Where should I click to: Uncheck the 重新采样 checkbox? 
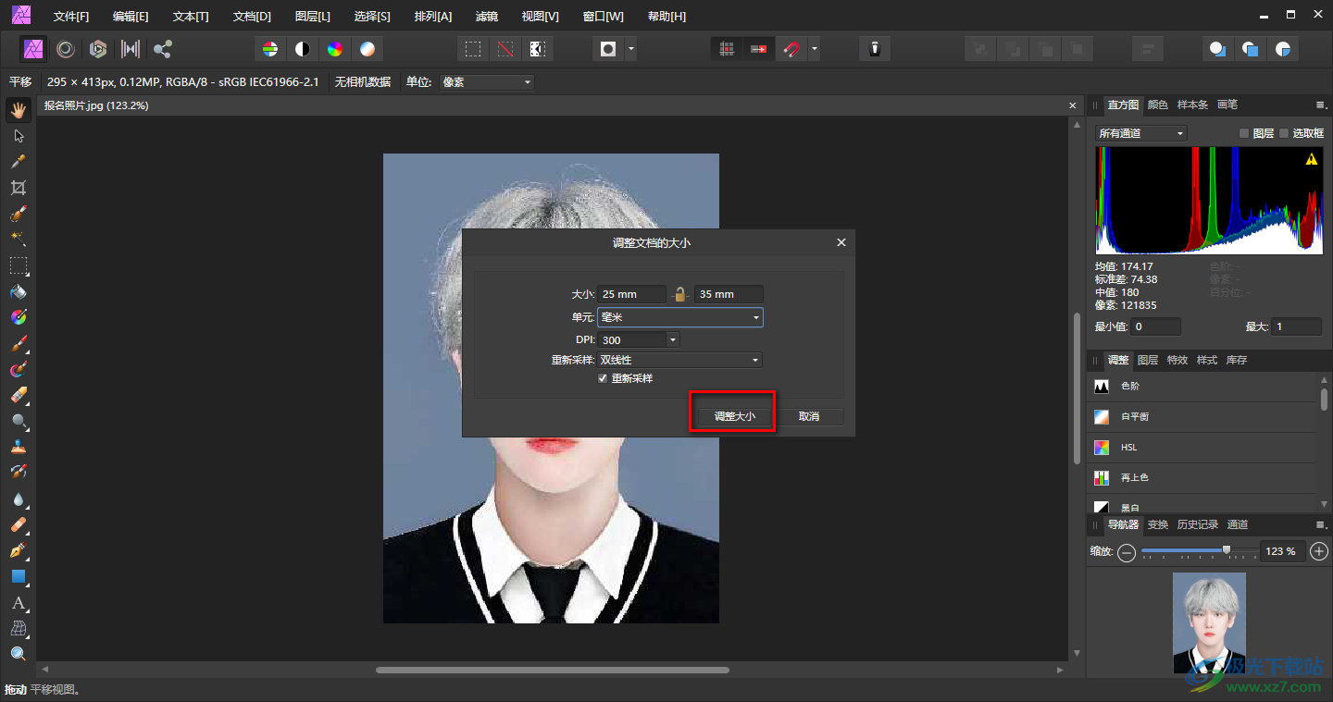[603, 378]
